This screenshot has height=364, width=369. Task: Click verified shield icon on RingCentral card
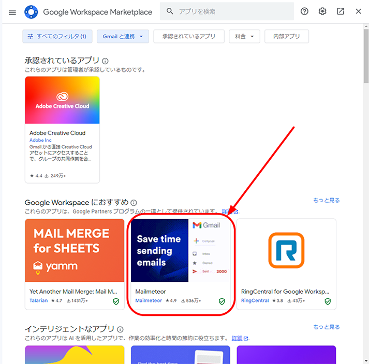pos(328,301)
